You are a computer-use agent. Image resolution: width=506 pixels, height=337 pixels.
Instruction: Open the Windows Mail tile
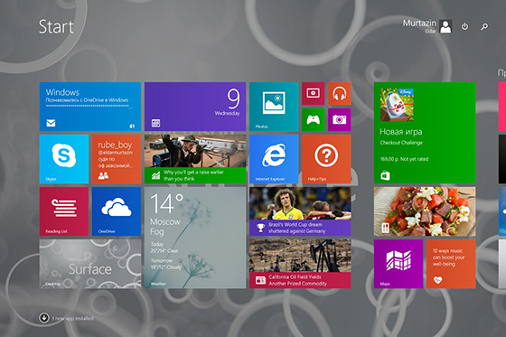pos(90,107)
